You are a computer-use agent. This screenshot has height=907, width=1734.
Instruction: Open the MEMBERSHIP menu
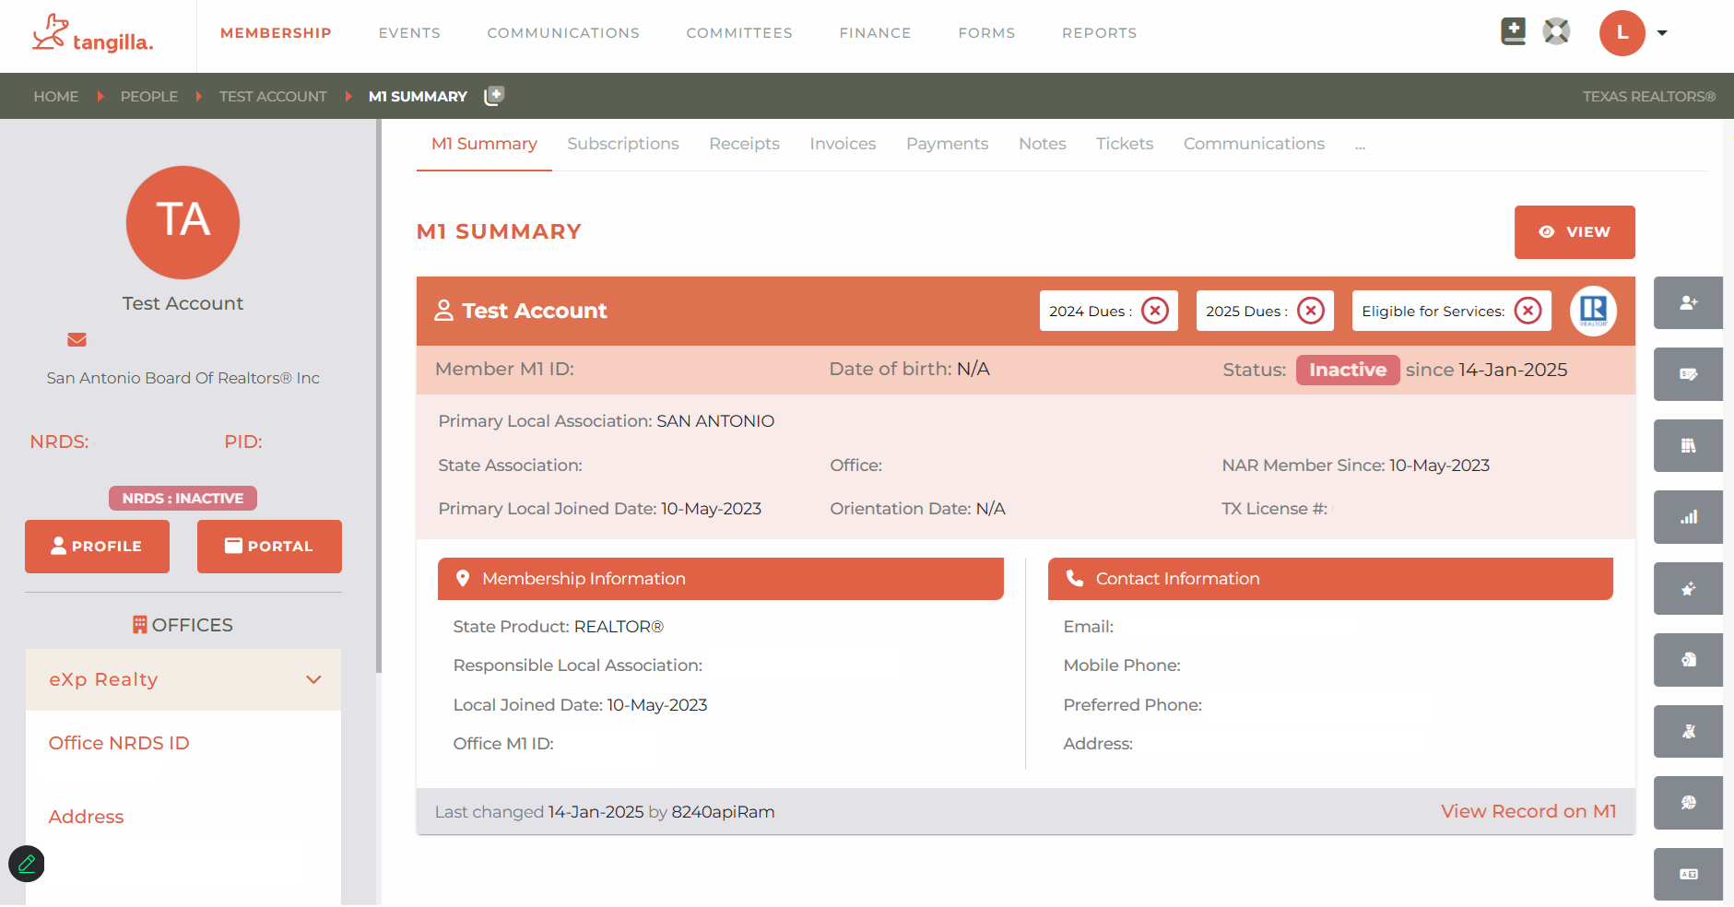pos(276,33)
